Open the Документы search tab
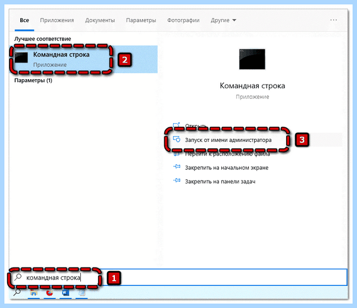Image resolution: width=357 pixels, height=308 pixels. (x=100, y=20)
